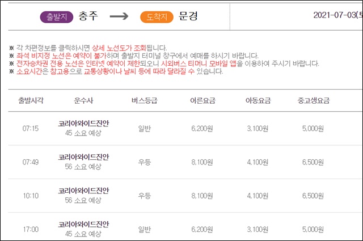
Task: Click adult fare 8,100원 in 10:10 row
Action: pyautogui.click(x=202, y=196)
